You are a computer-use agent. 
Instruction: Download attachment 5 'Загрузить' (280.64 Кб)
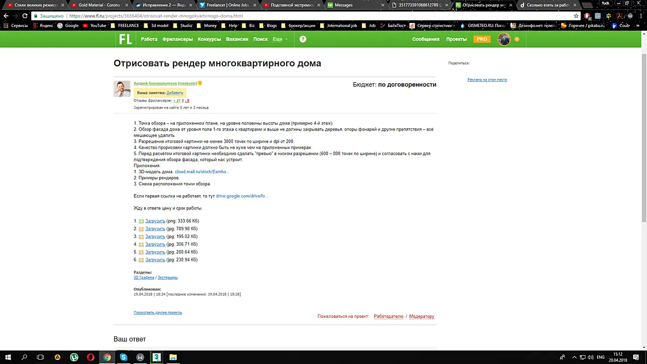coord(155,252)
